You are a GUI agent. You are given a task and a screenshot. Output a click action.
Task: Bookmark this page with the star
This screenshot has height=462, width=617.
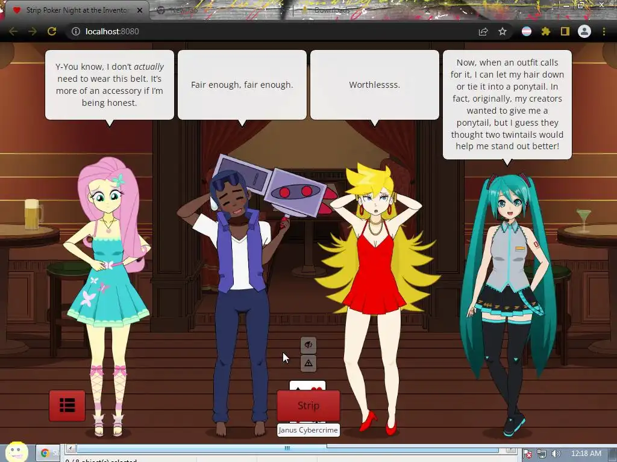point(503,31)
